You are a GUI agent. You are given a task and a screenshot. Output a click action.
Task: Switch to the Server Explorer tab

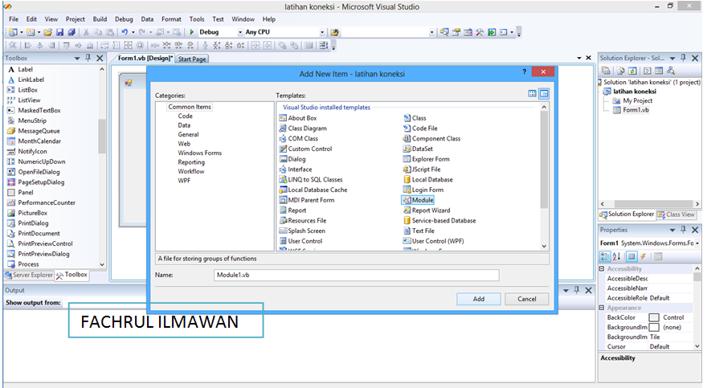[x=29, y=275]
